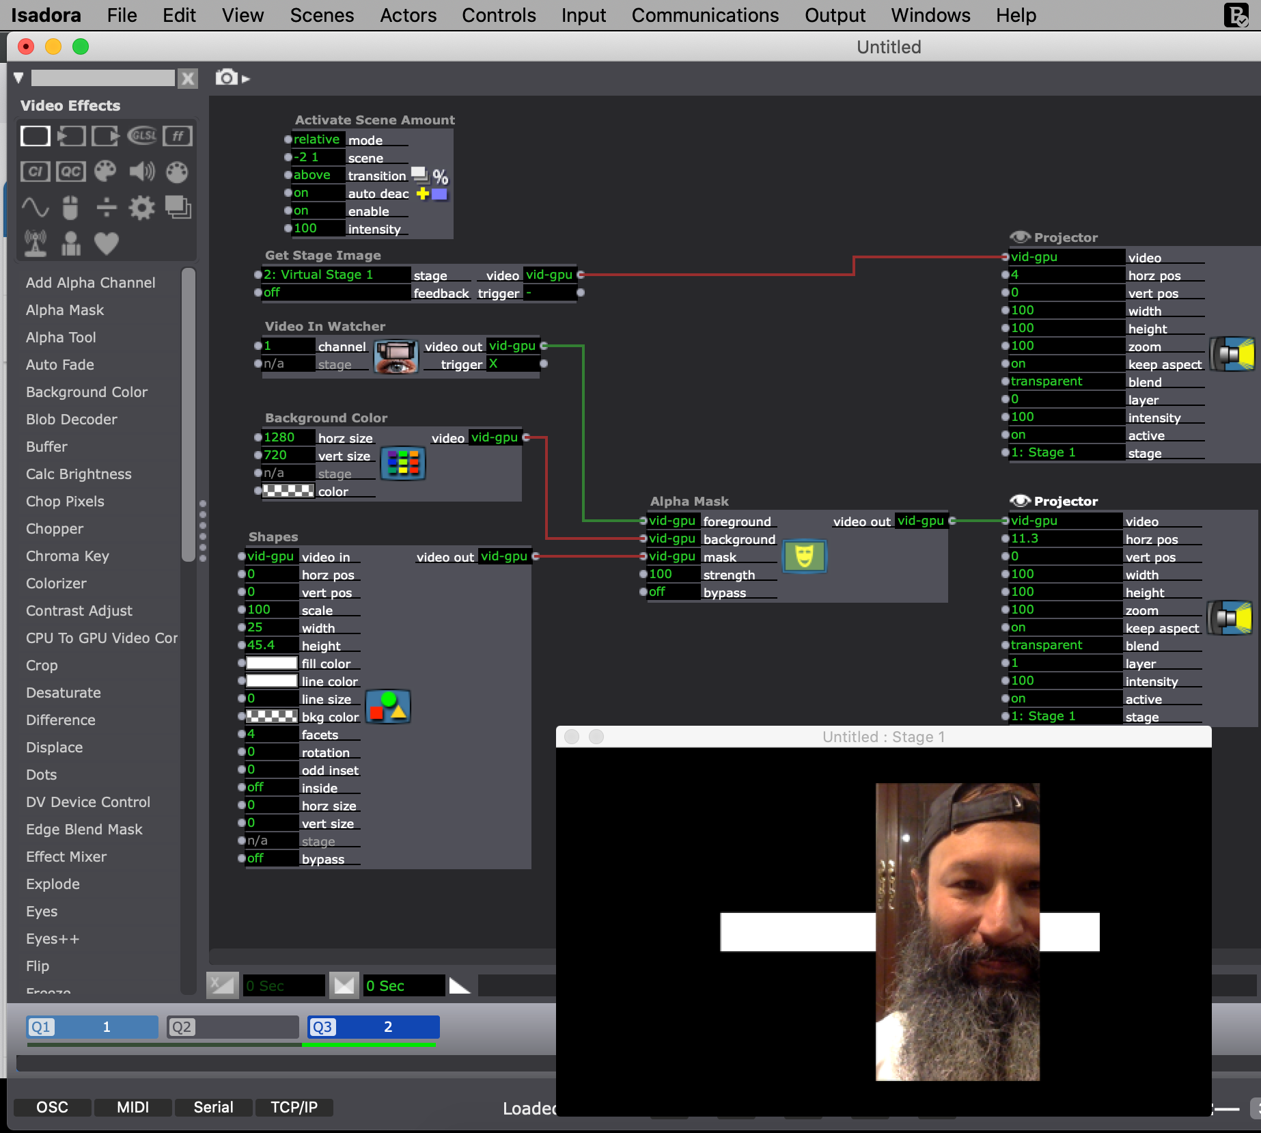The height and width of the screenshot is (1133, 1261).
Task: Select the heart favorites category icon
Action: click(106, 243)
